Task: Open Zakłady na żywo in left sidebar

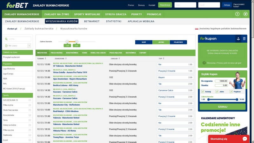Action: 17,52
